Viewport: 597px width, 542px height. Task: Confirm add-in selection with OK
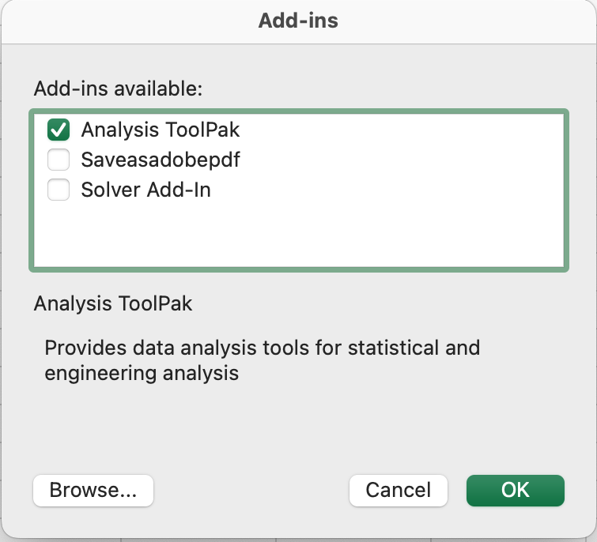(x=515, y=491)
